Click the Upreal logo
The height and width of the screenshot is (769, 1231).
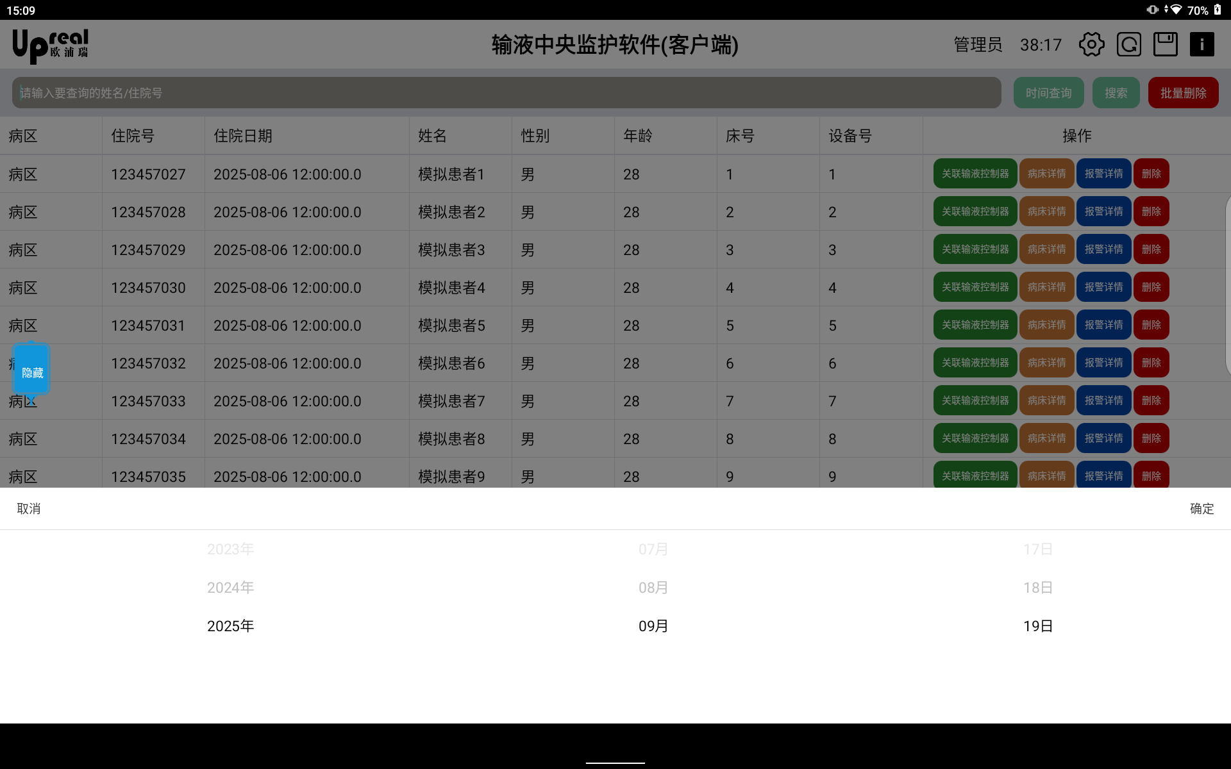(x=51, y=45)
